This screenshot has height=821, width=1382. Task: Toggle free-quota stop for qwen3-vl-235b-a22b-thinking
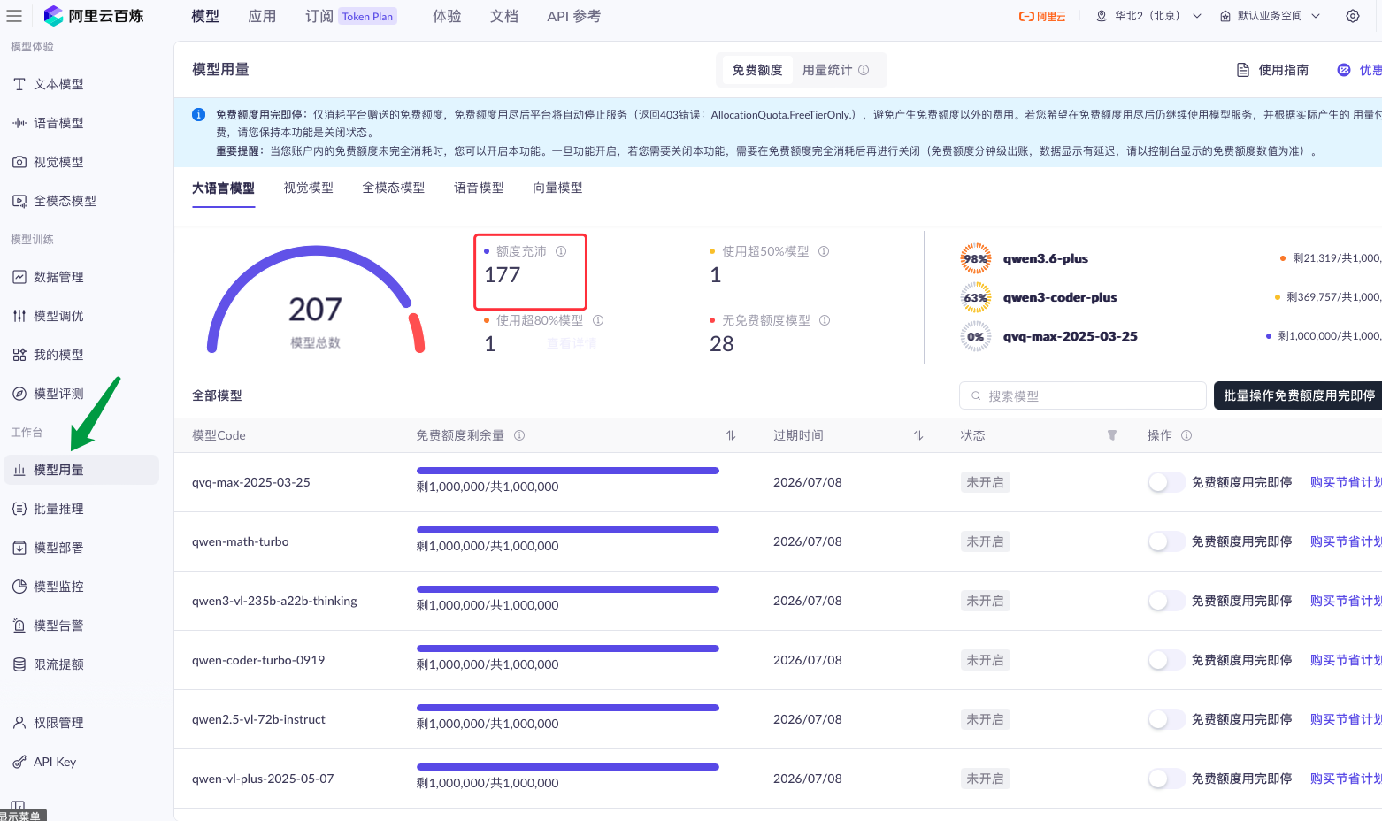pos(1166,601)
